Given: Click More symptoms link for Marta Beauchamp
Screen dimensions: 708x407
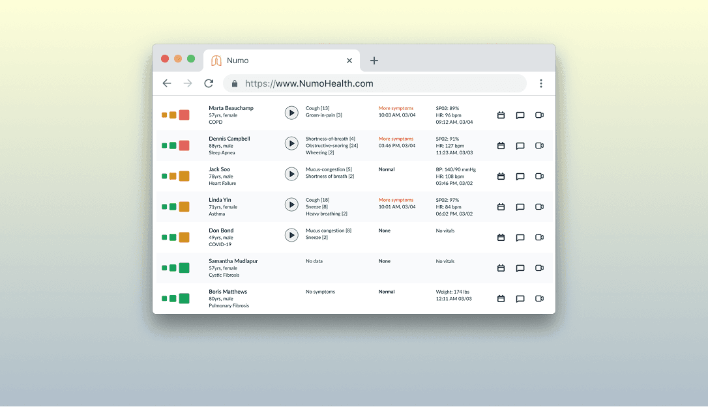Looking at the screenshot, I should click(396, 108).
